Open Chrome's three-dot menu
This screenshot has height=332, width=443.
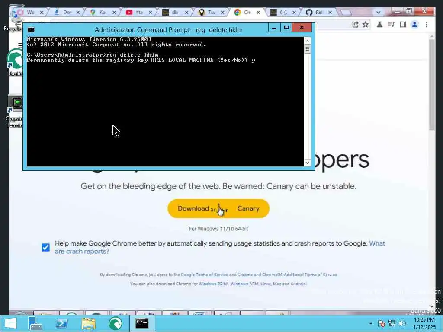pos(426,25)
